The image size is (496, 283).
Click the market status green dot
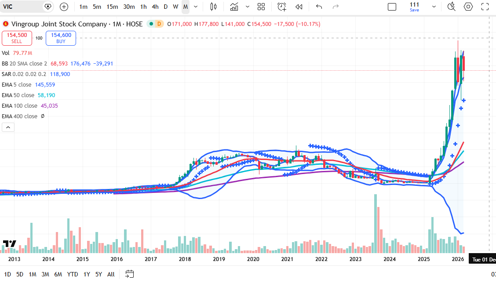point(151,24)
